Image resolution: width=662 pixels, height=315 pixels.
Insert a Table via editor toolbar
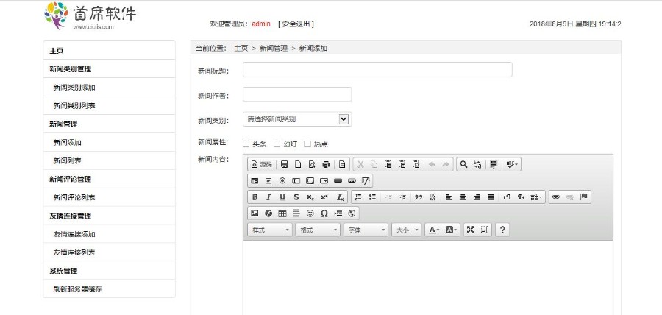(x=282, y=213)
